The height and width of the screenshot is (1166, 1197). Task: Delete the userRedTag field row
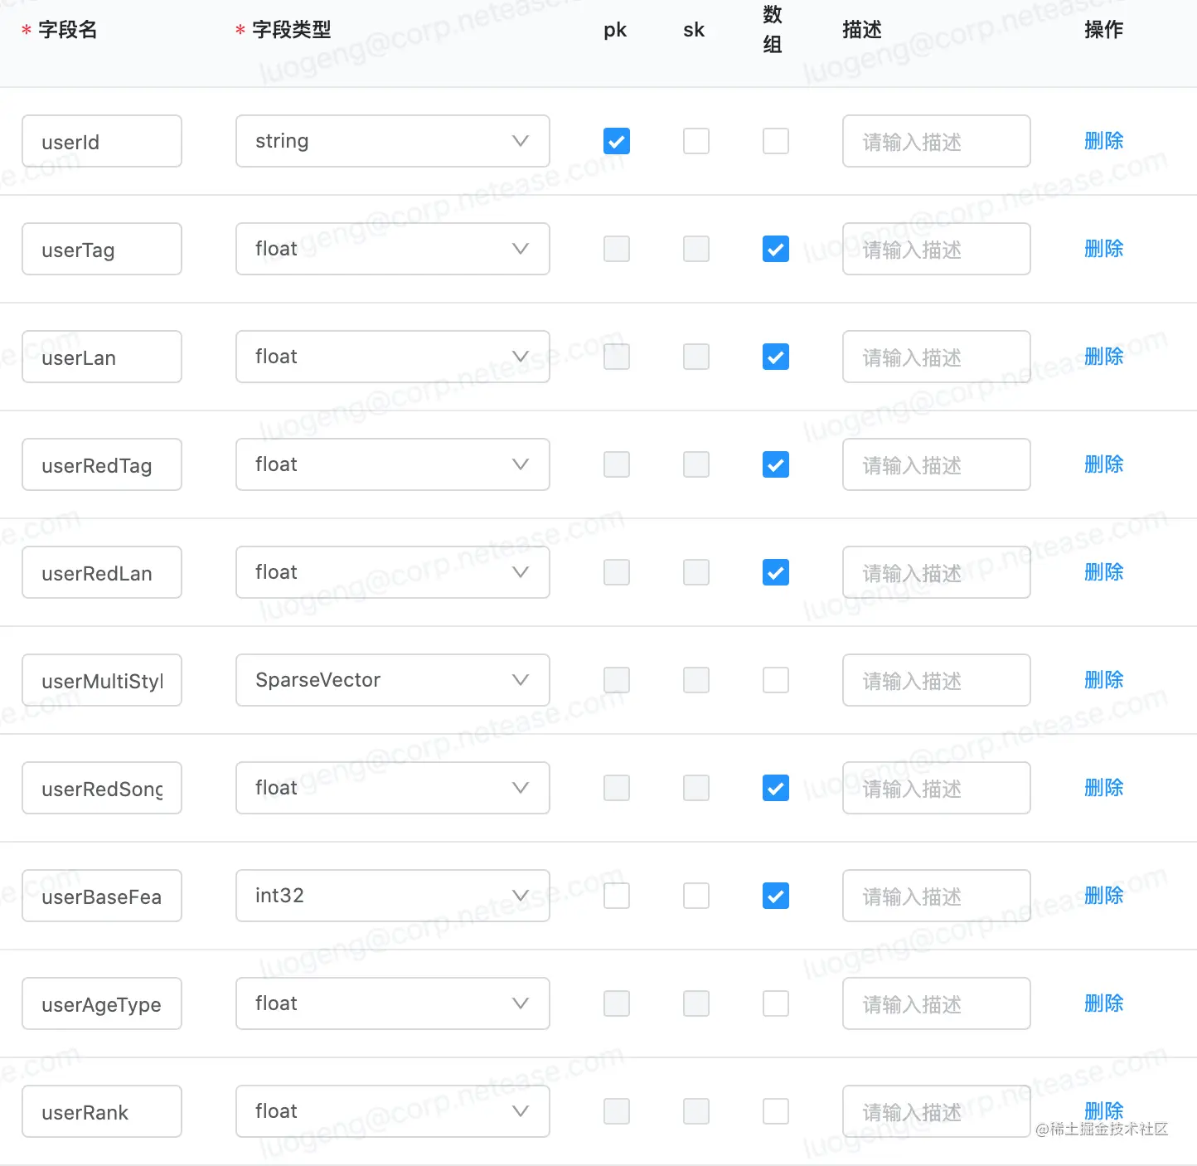[1104, 464]
